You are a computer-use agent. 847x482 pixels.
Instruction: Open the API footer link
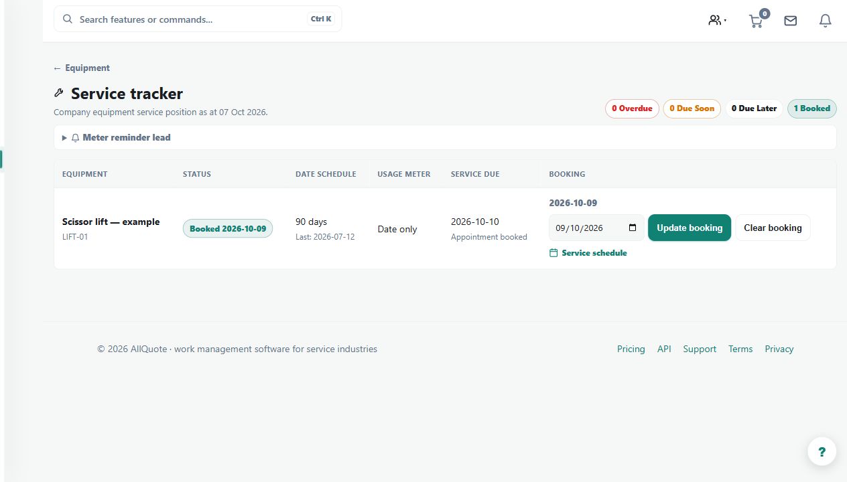664,349
